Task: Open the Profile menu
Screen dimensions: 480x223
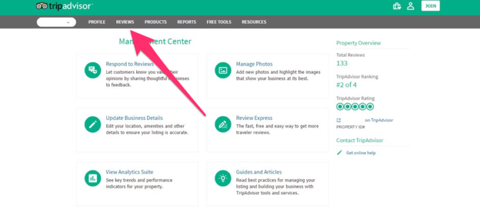Action: [97, 22]
